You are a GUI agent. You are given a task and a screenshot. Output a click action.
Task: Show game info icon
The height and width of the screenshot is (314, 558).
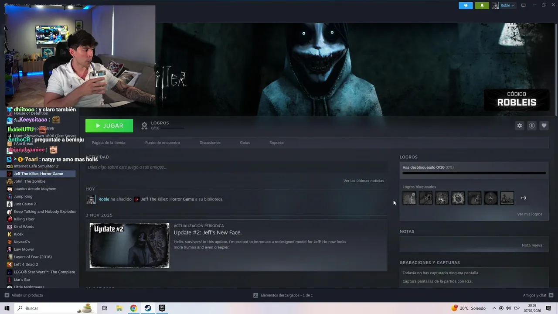[x=531, y=126]
